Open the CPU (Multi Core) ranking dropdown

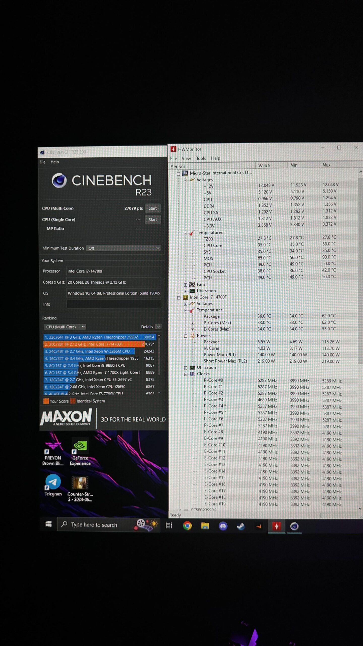[x=65, y=327]
